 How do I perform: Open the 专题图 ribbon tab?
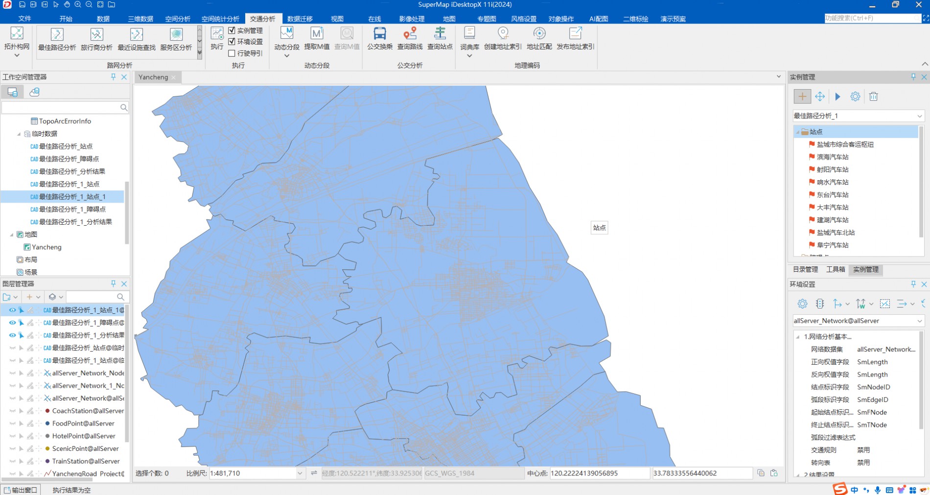click(487, 19)
